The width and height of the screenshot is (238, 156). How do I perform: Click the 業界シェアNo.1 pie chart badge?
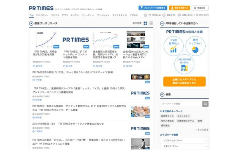point(195,46)
